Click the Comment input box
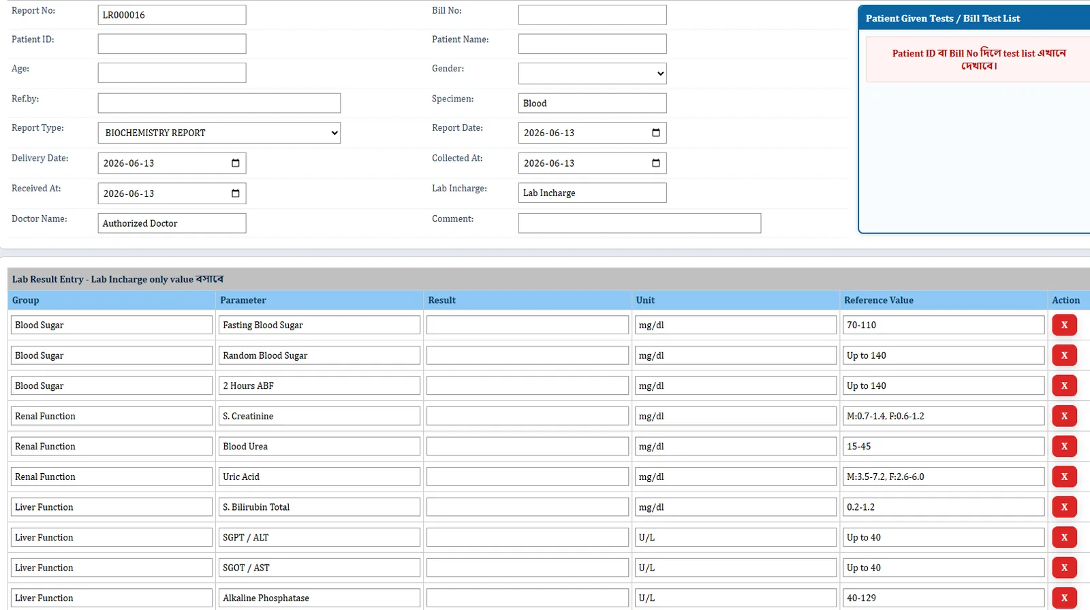1090x610 pixels. pos(639,223)
